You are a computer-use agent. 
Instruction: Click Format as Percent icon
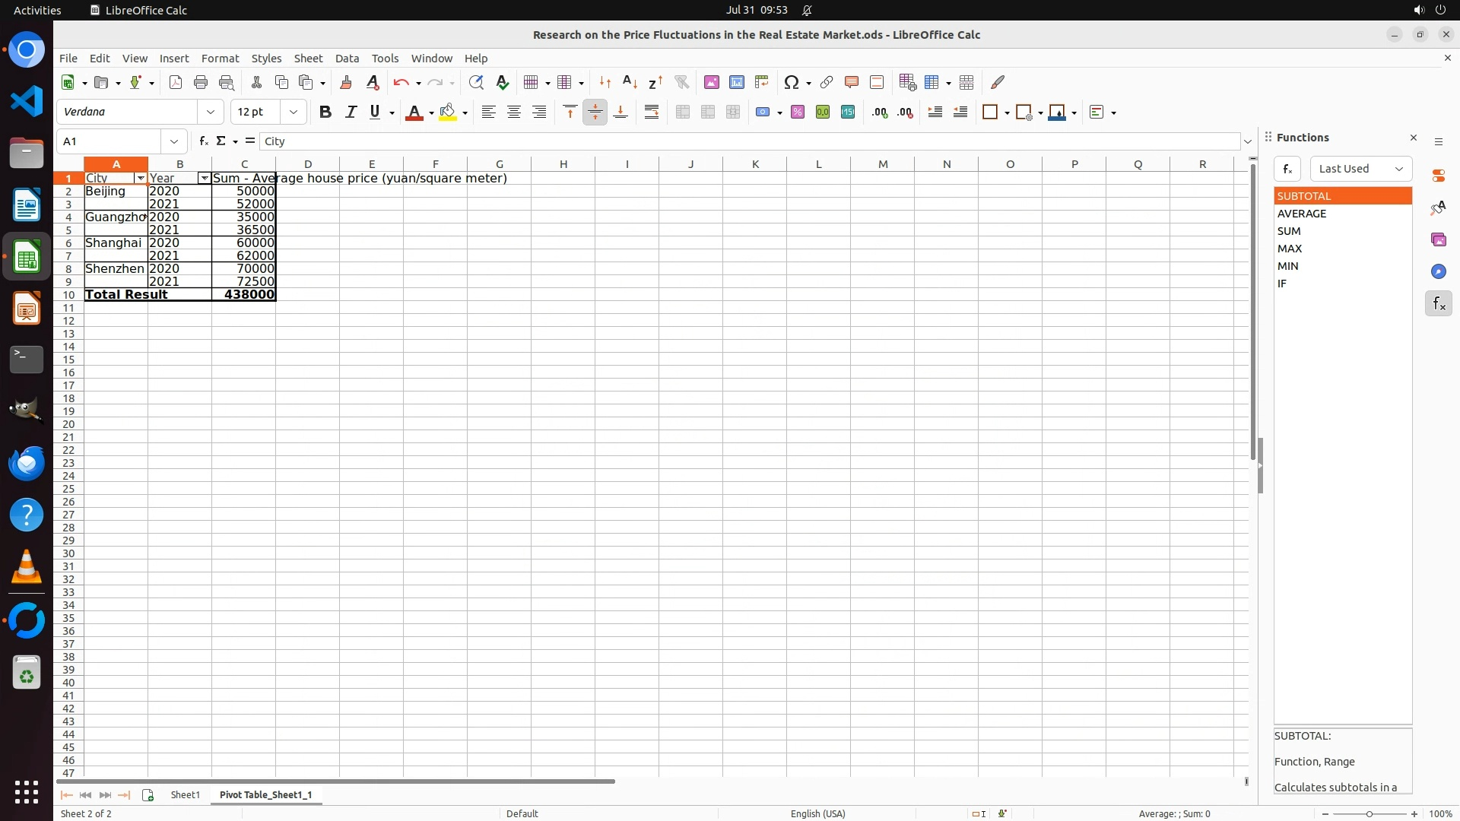pyautogui.click(x=798, y=113)
